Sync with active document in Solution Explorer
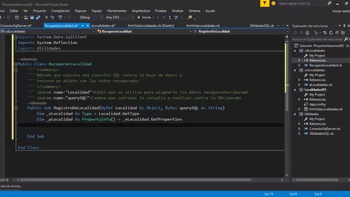The width and height of the screenshot is (350, 197). pos(325,33)
